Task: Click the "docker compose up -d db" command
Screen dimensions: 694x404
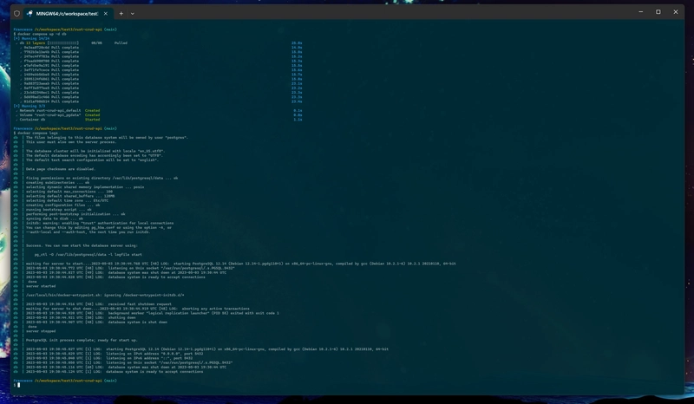Action: [x=42, y=34]
